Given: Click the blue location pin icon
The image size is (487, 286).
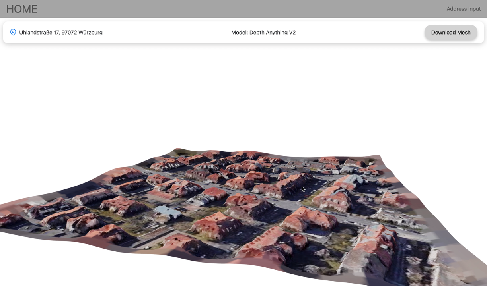Looking at the screenshot, I should pos(13,32).
